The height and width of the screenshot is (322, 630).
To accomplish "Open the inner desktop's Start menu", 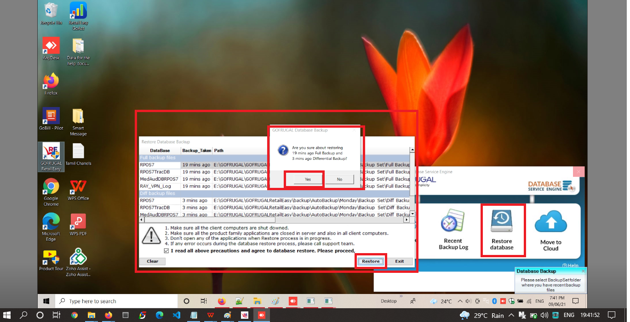I will pyautogui.click(x=46, y=301).
